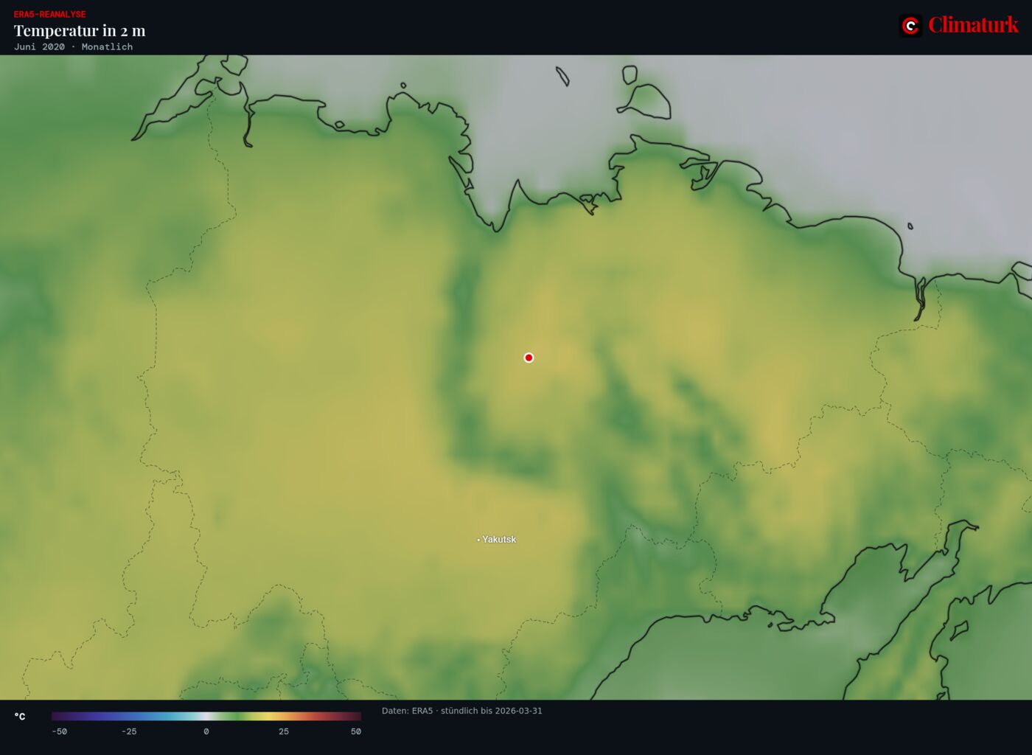The image size is (1032, 755).
Task: Click the Climaturk logo icon
Action: coord(910,26)
